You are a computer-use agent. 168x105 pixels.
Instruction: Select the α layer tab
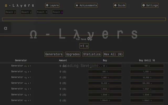6,28
